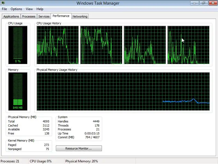The height and width of the screenshot is (164, 218).
Task: Open the View menu
Action: point(29,9)
